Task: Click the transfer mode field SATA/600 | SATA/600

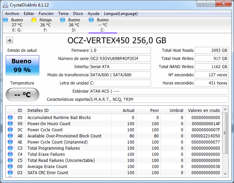Action: pos(120,75)
